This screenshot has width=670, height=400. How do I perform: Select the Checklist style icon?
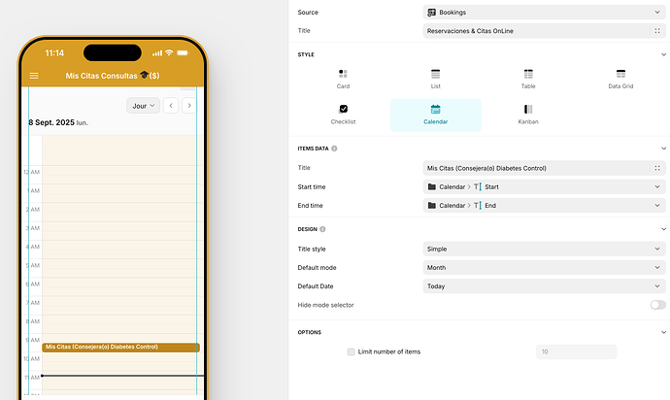[x=343, y=109]
